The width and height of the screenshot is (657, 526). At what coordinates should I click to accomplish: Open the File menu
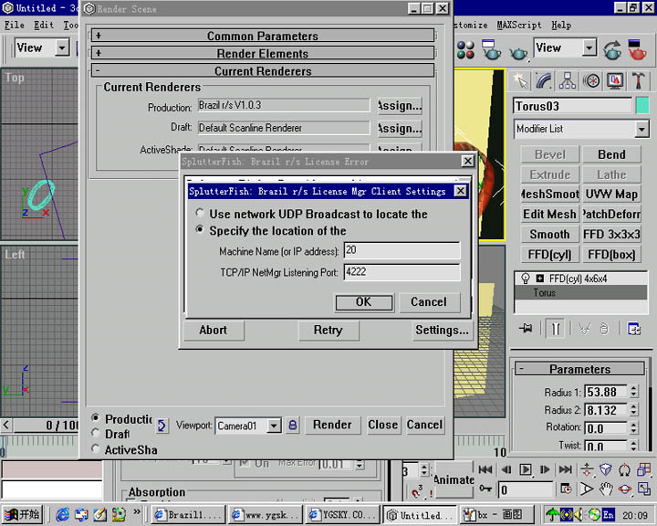[x=15, y=25]
